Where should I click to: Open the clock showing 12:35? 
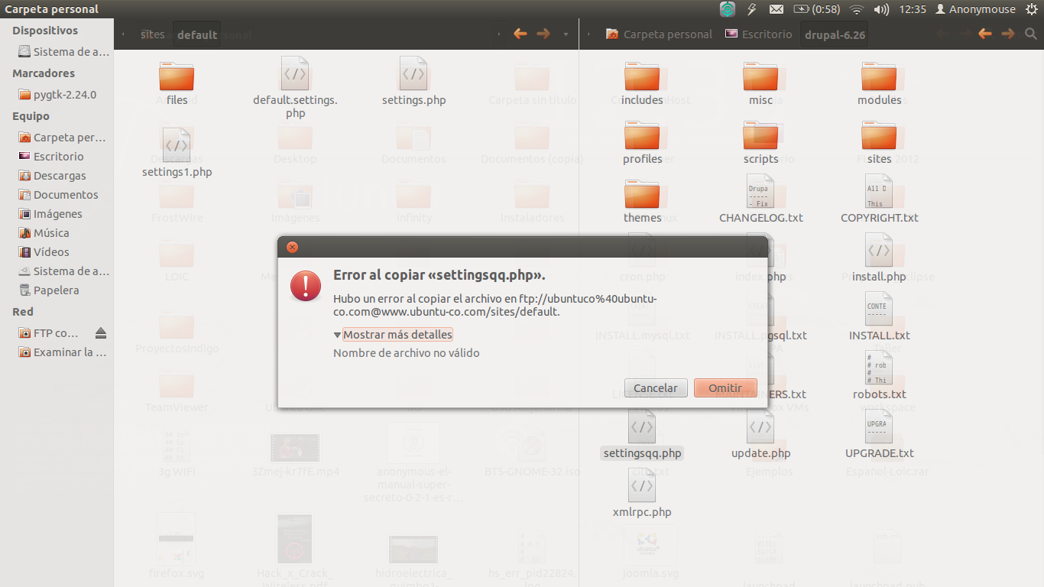pos(913,9)
